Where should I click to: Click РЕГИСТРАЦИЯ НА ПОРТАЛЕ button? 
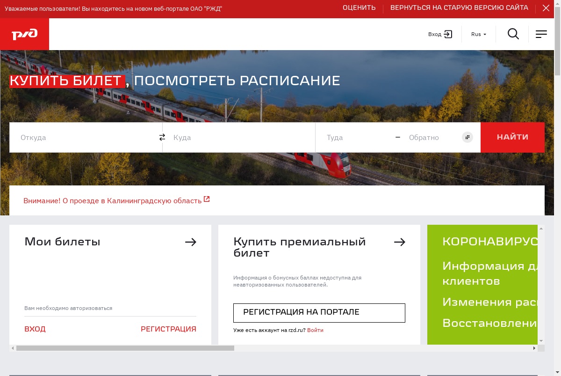click(x=319, y=313)
